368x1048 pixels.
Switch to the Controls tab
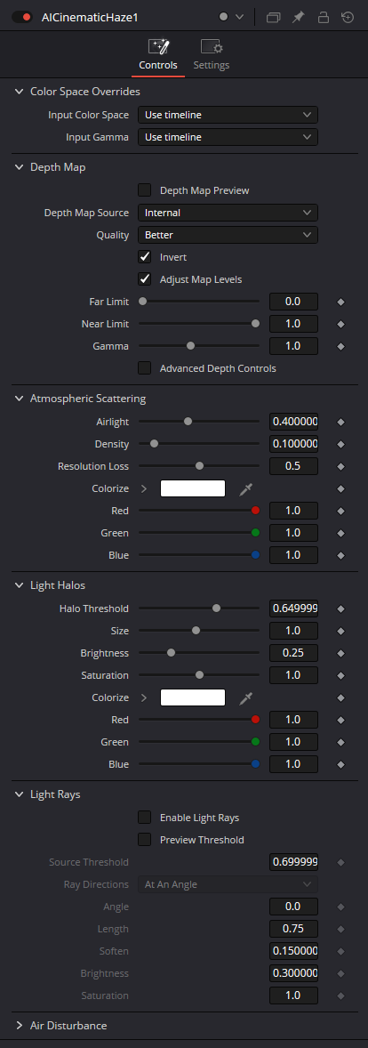pos(158,55)
